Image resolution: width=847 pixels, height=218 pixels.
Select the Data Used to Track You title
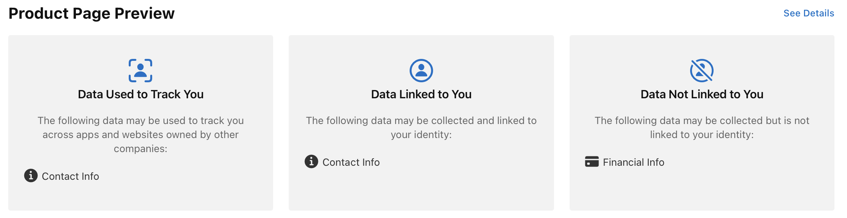[140, 94]
